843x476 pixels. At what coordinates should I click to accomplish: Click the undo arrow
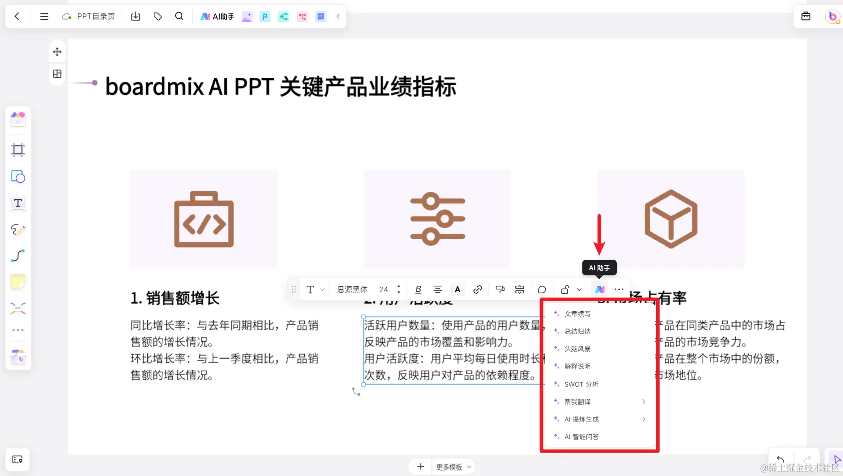[x=780, y=459]
